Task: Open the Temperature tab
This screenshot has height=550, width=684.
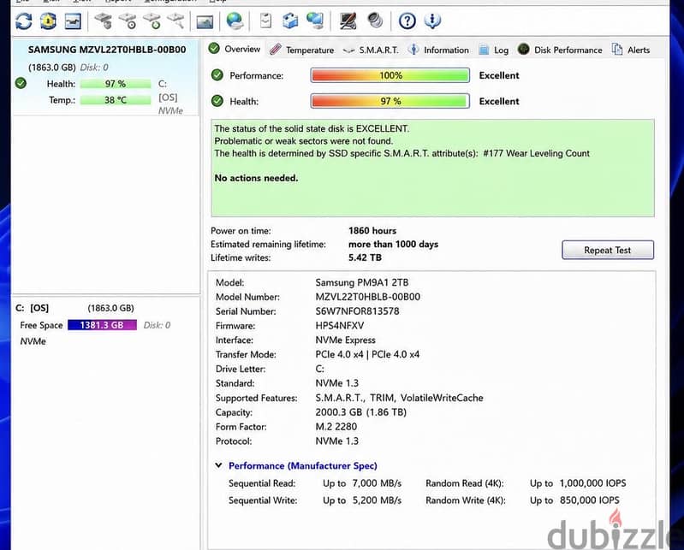Action: point(302,50)
